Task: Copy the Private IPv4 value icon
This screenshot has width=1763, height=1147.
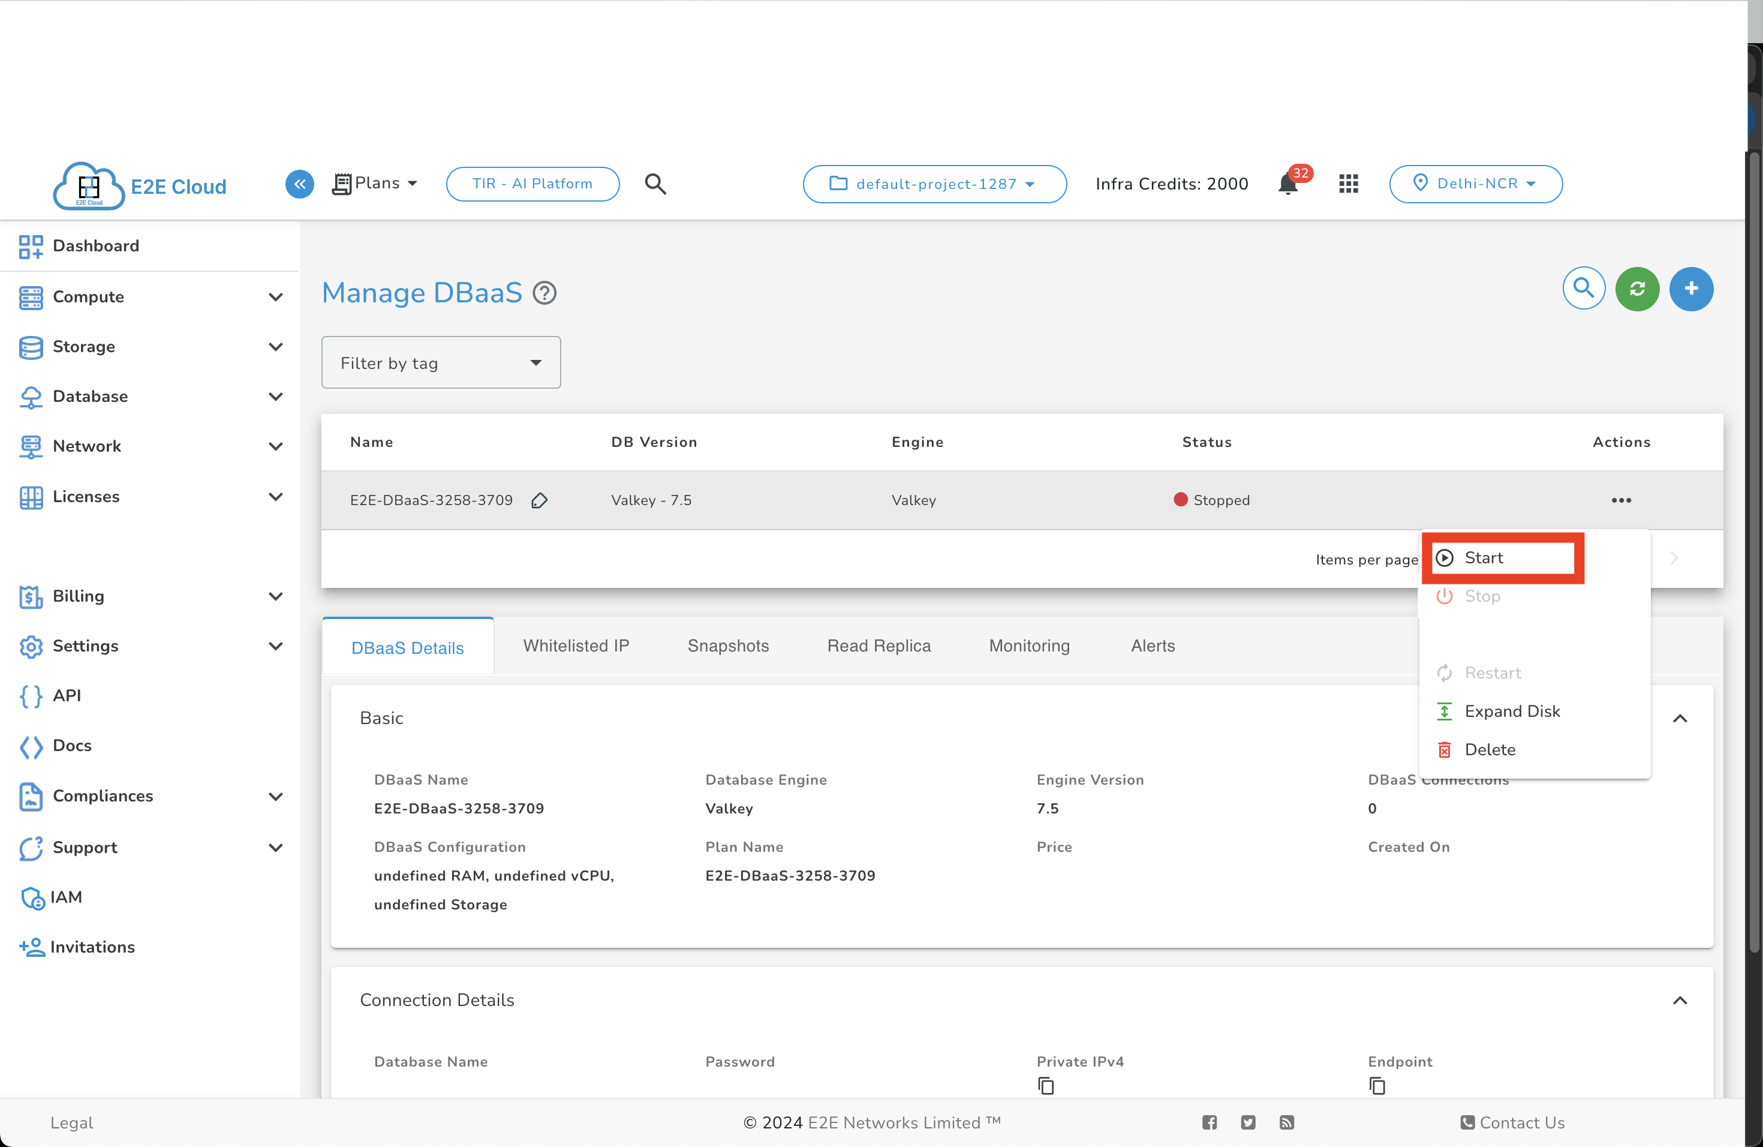Action: [1046, 1085]
